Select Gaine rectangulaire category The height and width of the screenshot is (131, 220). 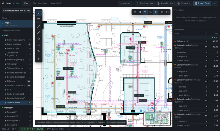[16, 40]
